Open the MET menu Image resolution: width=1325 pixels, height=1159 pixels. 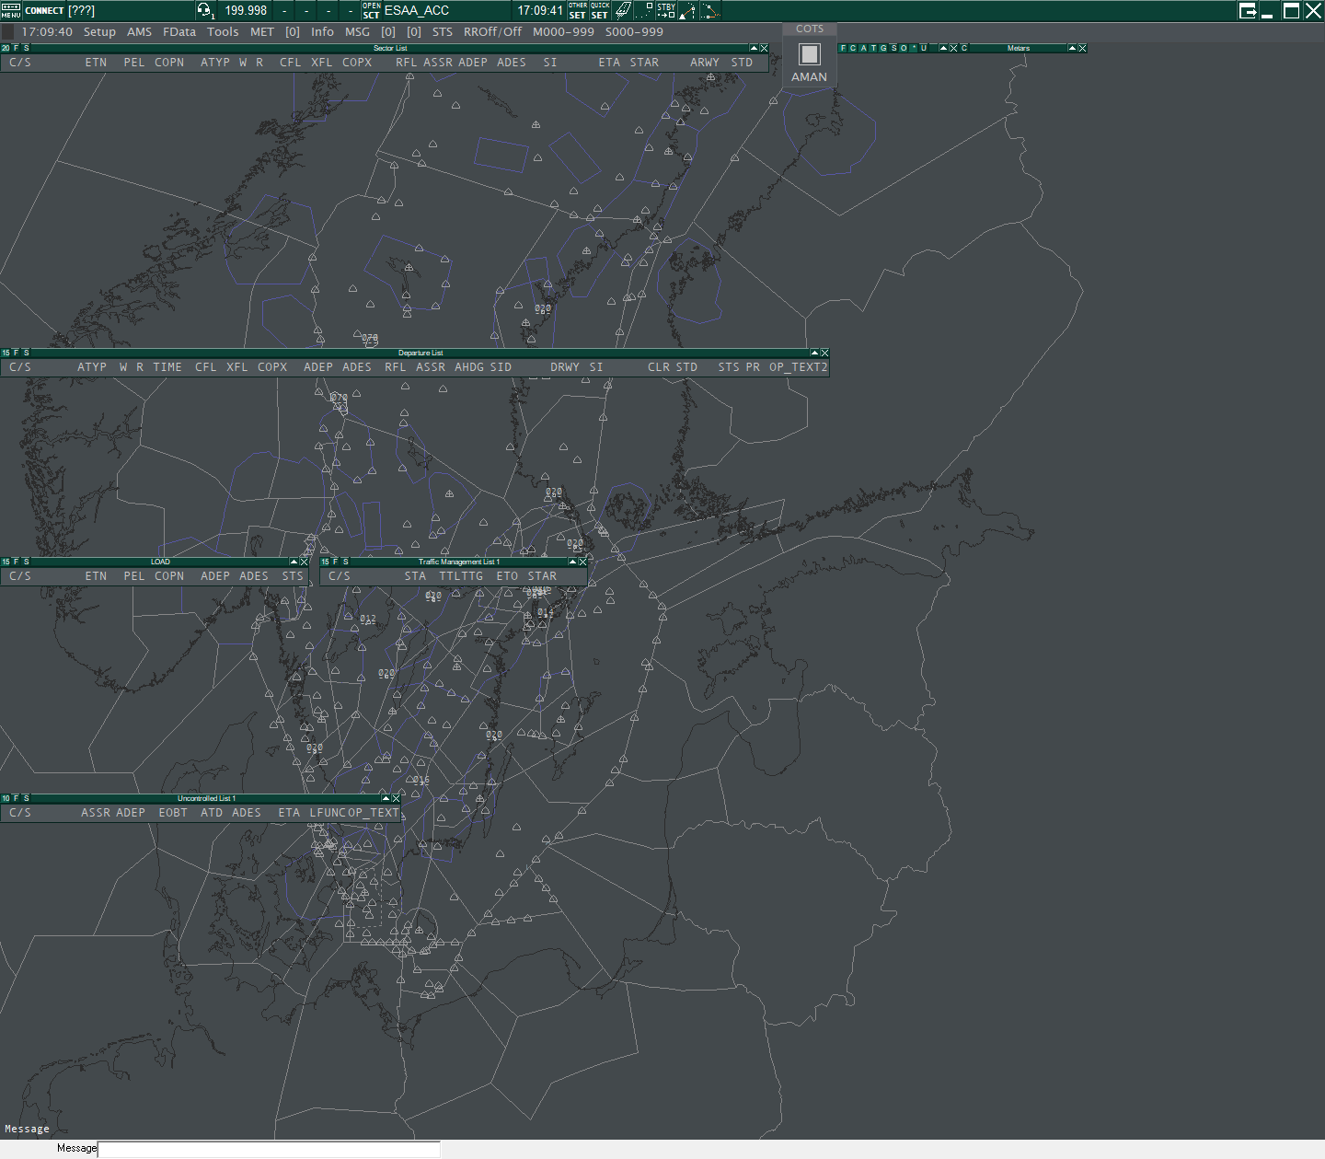(x=262, y=31)
